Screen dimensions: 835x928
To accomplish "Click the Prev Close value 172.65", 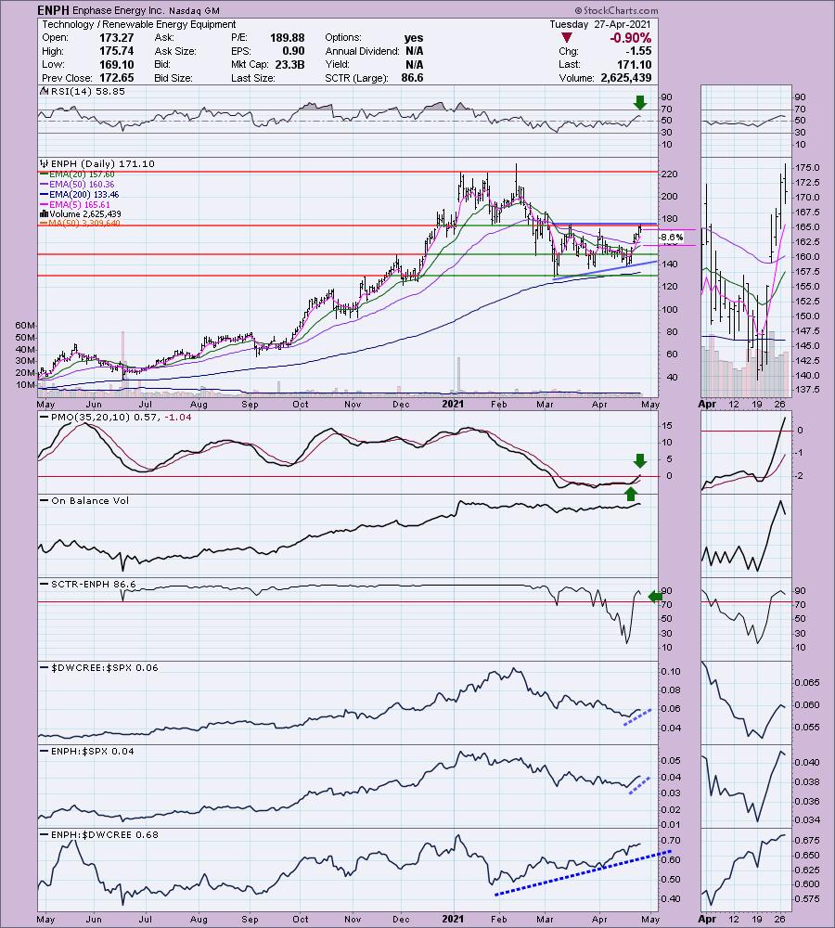I will click(x=116, y=78).
